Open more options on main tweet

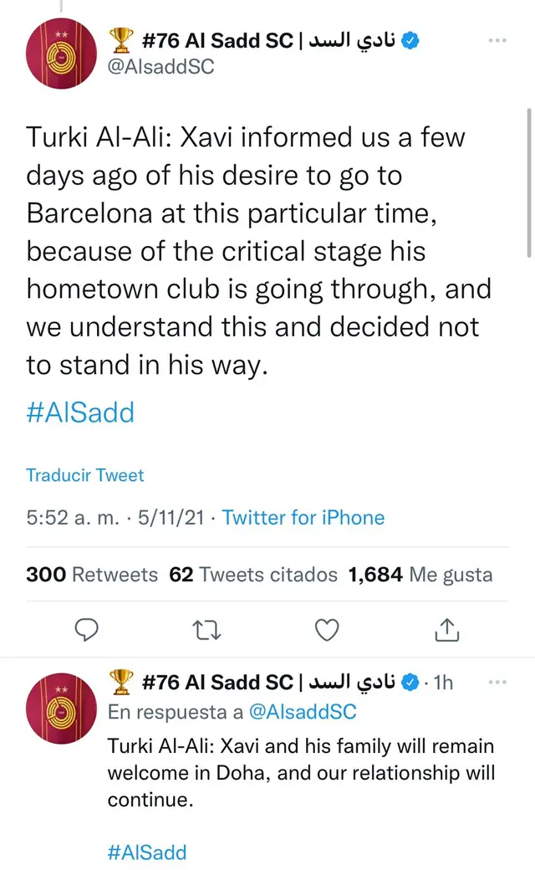click(498, 40)
